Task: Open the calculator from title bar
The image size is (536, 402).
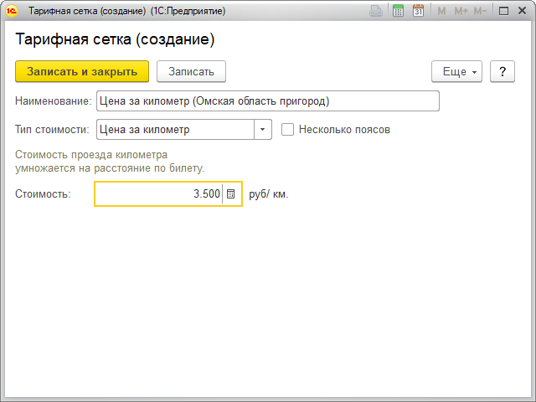Action: (x=398, y=11)
